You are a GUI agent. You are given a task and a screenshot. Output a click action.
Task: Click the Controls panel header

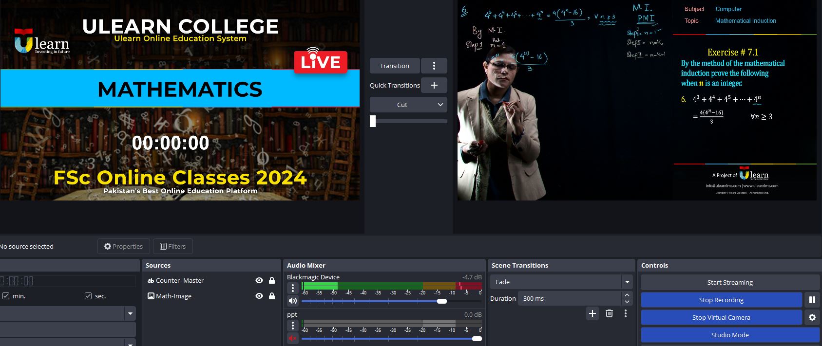click(730, 265)
